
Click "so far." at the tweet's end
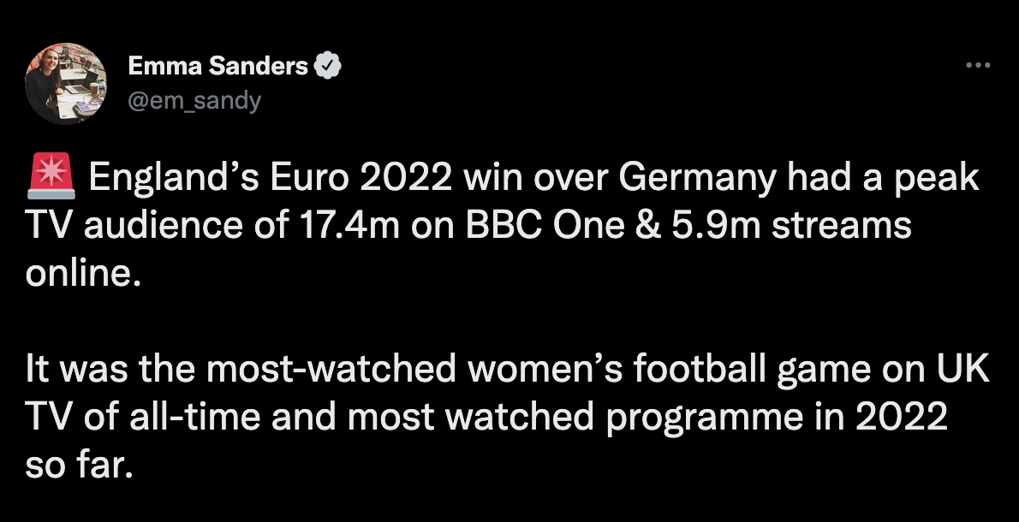pos(80,466)
